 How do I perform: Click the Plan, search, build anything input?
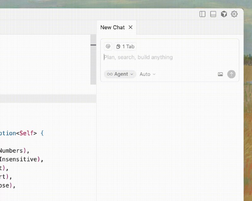point(138,57)
